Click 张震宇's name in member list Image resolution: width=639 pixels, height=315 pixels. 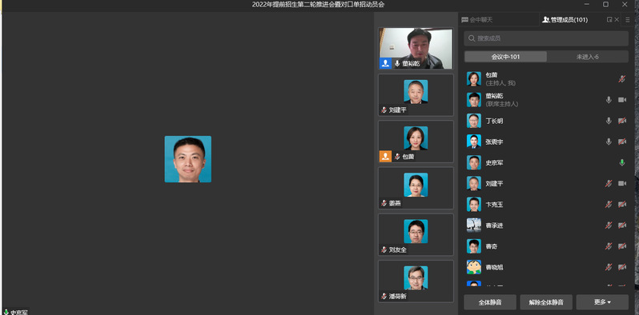coord(494,142)
